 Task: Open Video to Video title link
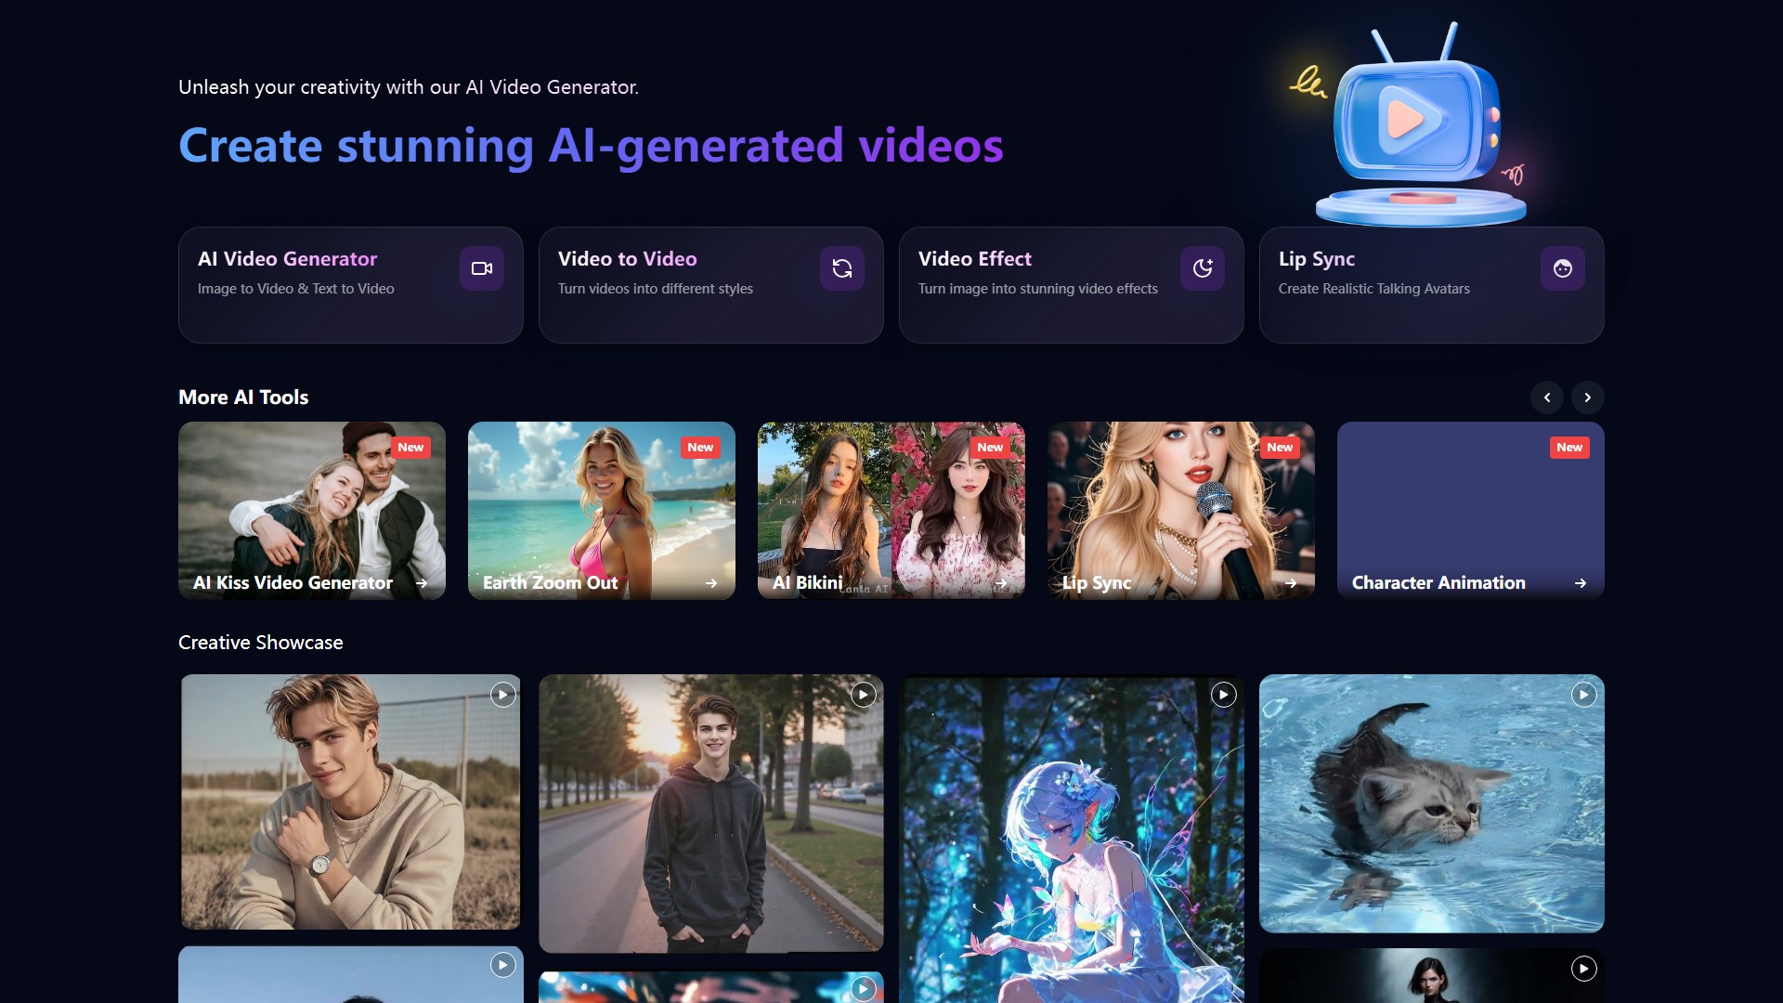[627, 259]
